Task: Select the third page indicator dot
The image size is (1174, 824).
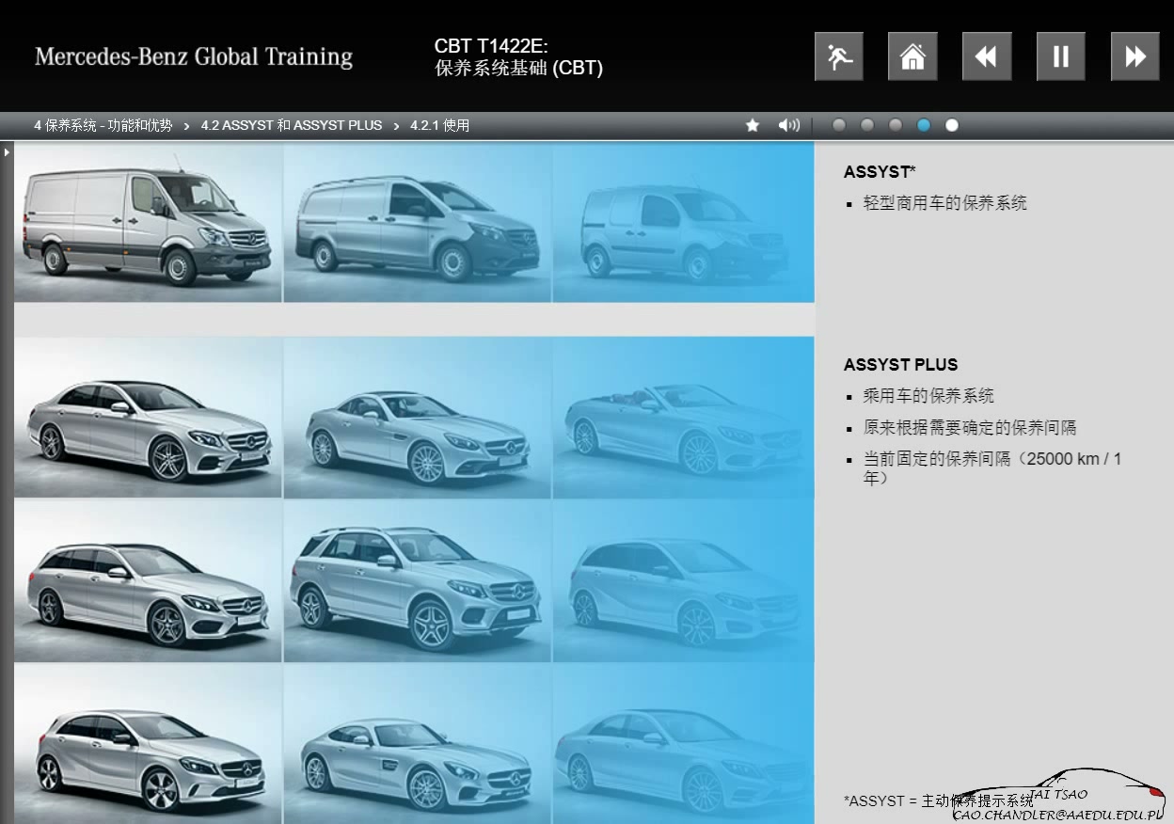Action: coord(896,125)
